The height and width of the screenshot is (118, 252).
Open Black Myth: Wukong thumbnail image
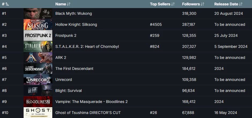[38, 13]
